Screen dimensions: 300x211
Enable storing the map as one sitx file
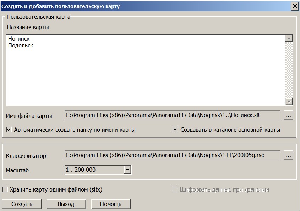pos(5,190)
